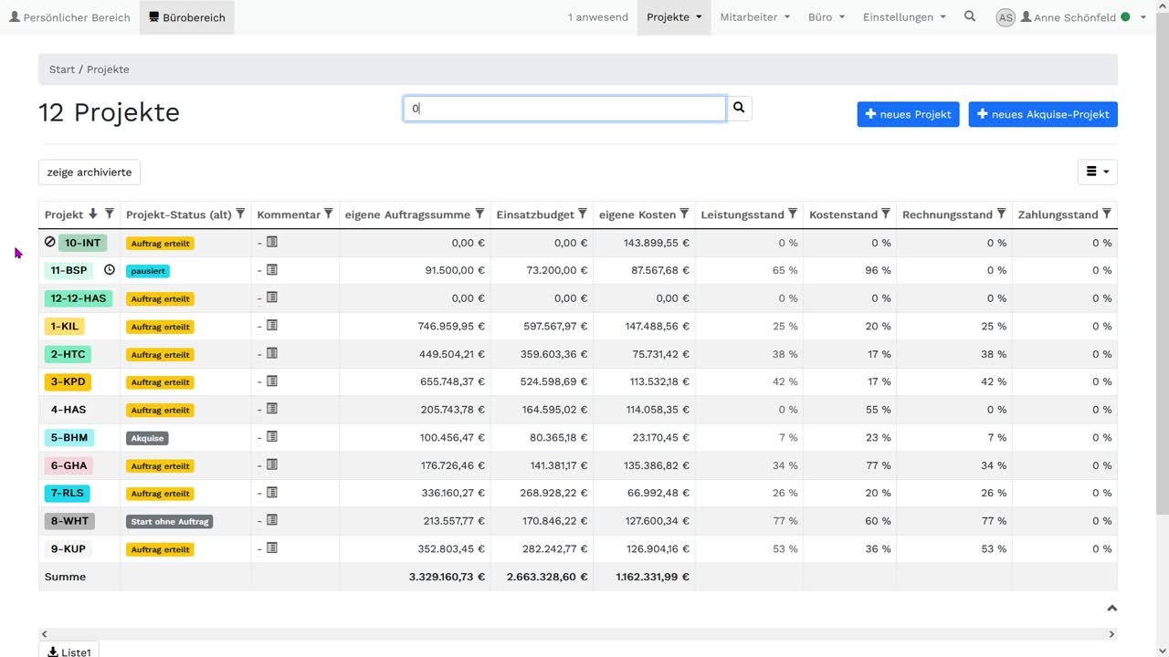1169x657 pixels.
Task: Sort Projekt column using arrow icon
Action: 92,214
